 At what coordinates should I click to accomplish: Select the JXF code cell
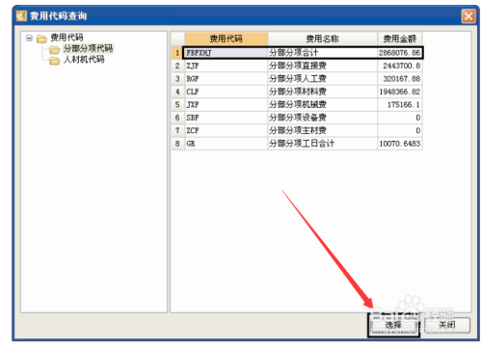227,104
